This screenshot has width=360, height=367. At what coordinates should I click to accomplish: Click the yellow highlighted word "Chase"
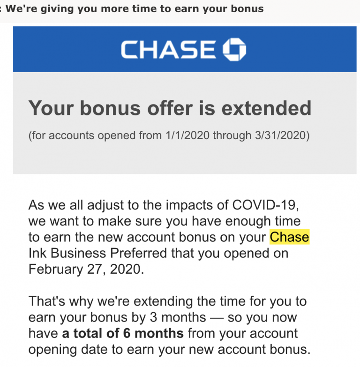click(289, 237)
